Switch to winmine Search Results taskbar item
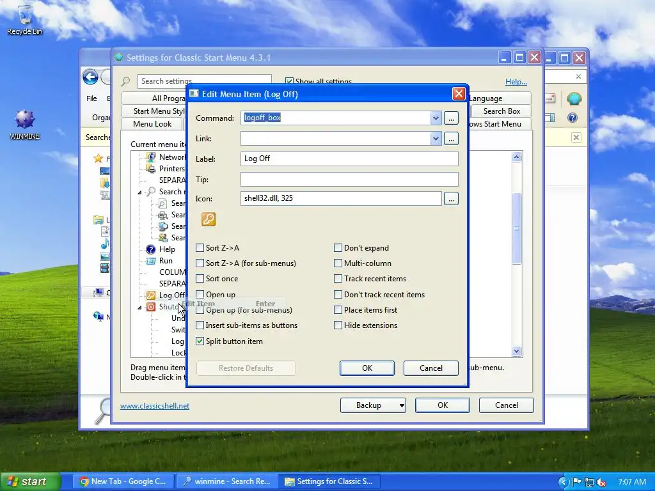Image resolution: width=655 pixels, height=491 pixels. tap(226, 482)
